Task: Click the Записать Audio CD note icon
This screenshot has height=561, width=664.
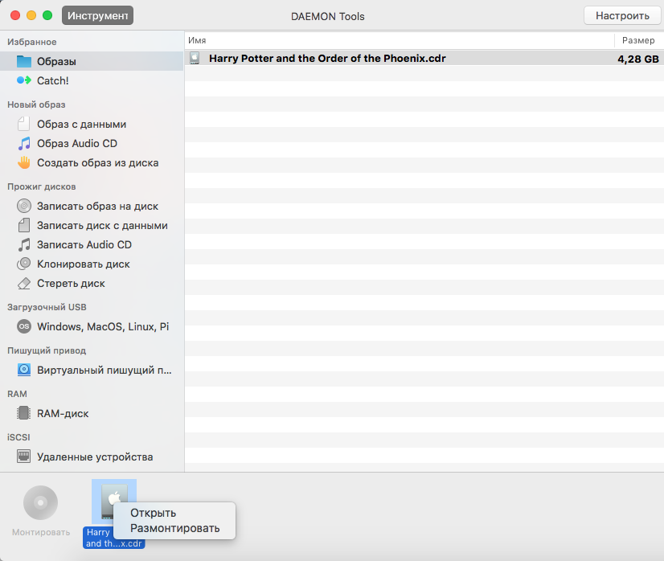Action: pos(24,244)
